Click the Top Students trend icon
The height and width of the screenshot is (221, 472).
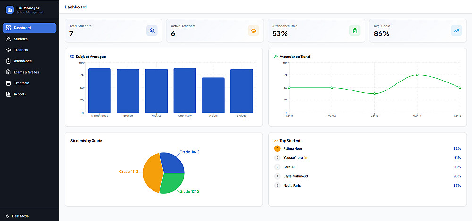click(x=276, y=141)
